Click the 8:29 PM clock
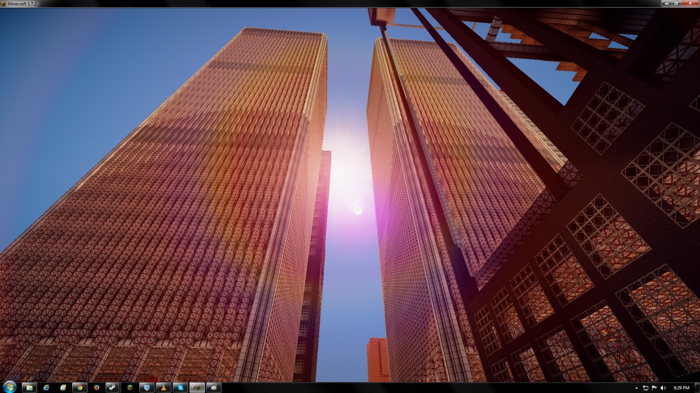The width and height of the screenshot is (700, 393). pos(681,388)
